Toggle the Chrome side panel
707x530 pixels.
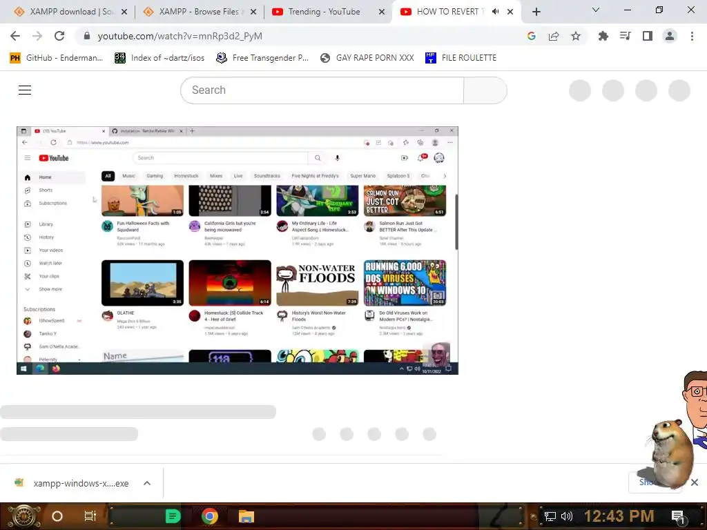[648, 36]
